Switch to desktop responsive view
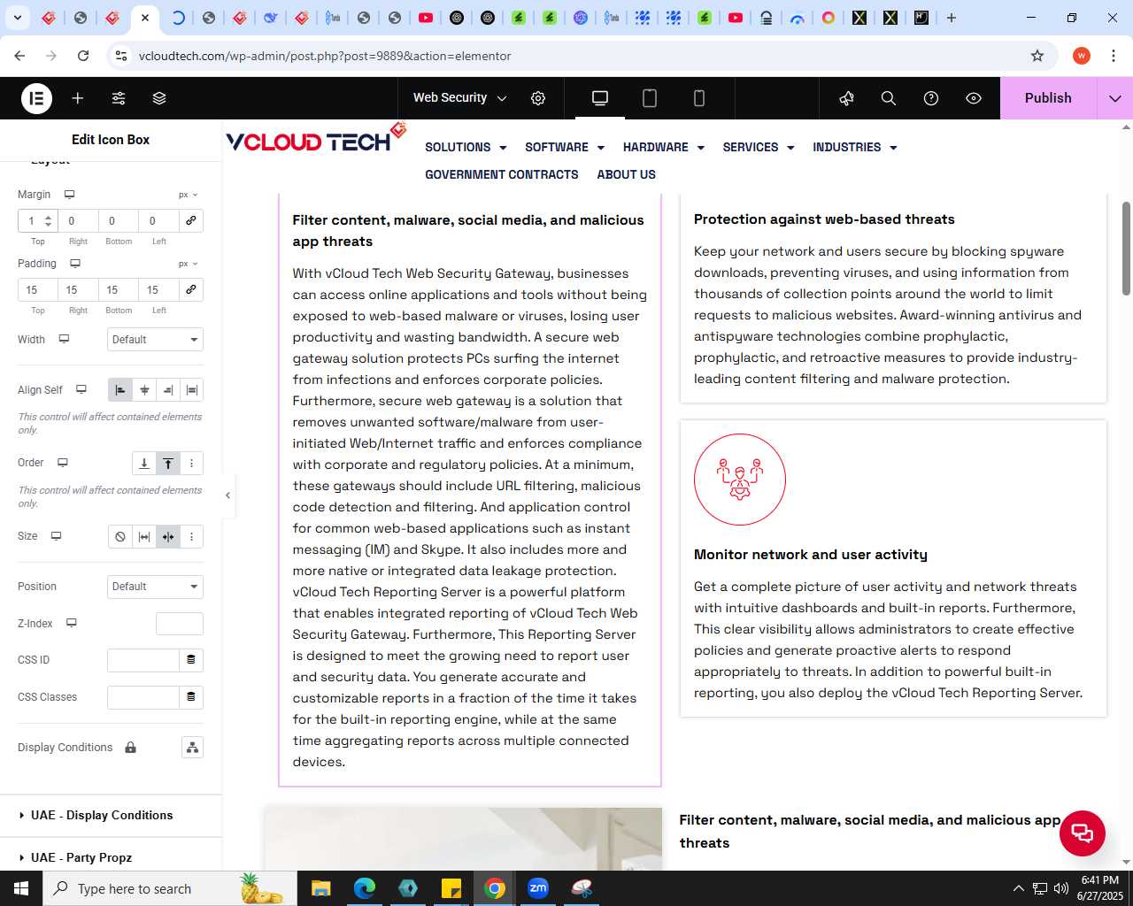1133x906 pixels. tap(600, 98)
